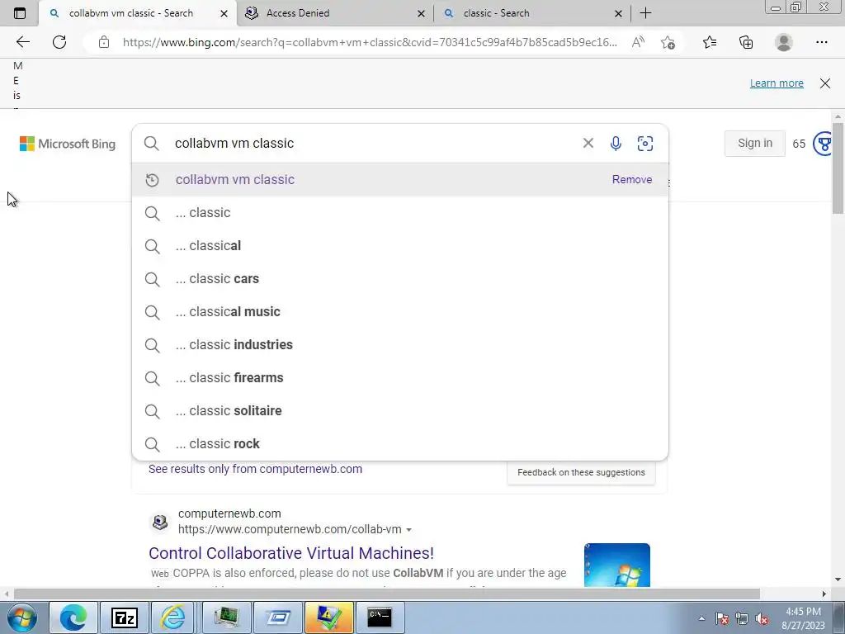Click the address bar URL field
Viewport: 845px width, 634px height.
370,42
